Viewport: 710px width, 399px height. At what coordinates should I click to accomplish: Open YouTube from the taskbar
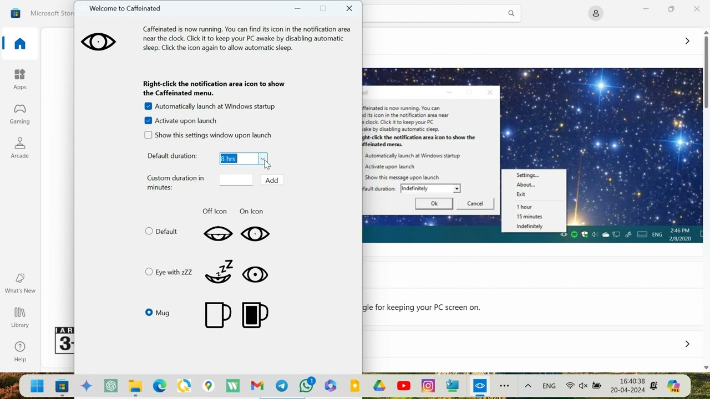pyautogui.click(x=404, y=386)
